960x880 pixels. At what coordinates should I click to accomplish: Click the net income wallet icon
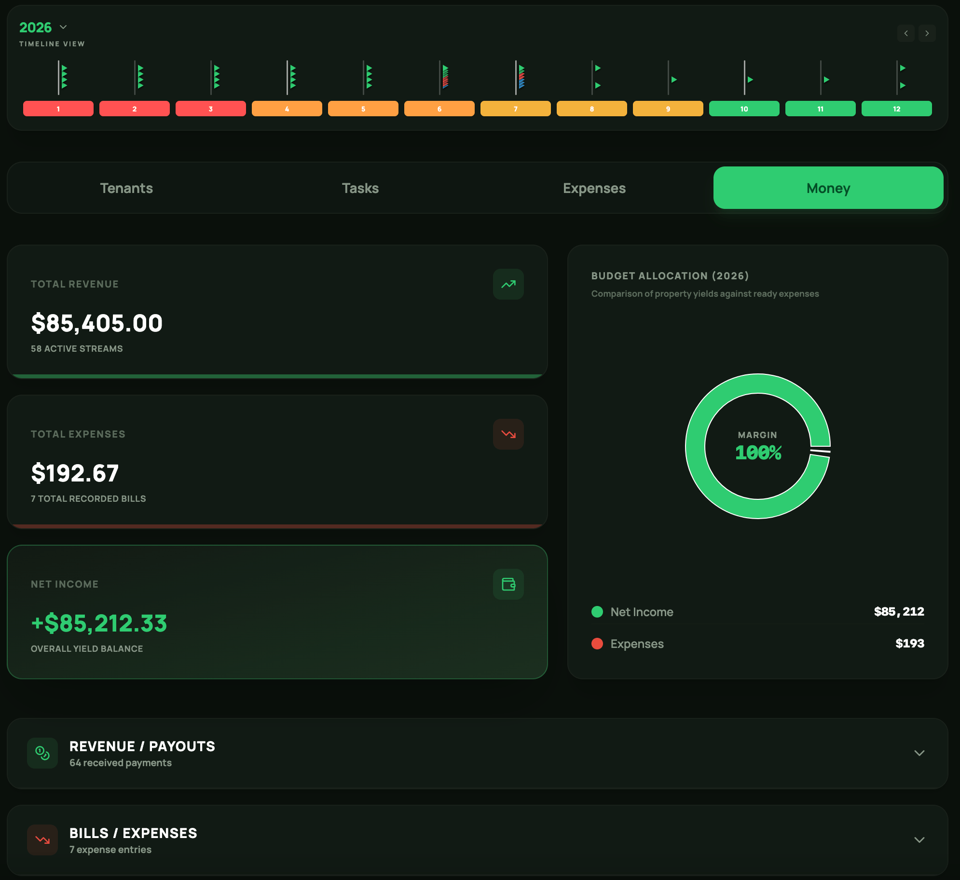pyautogui.click(x=508, y=584)
